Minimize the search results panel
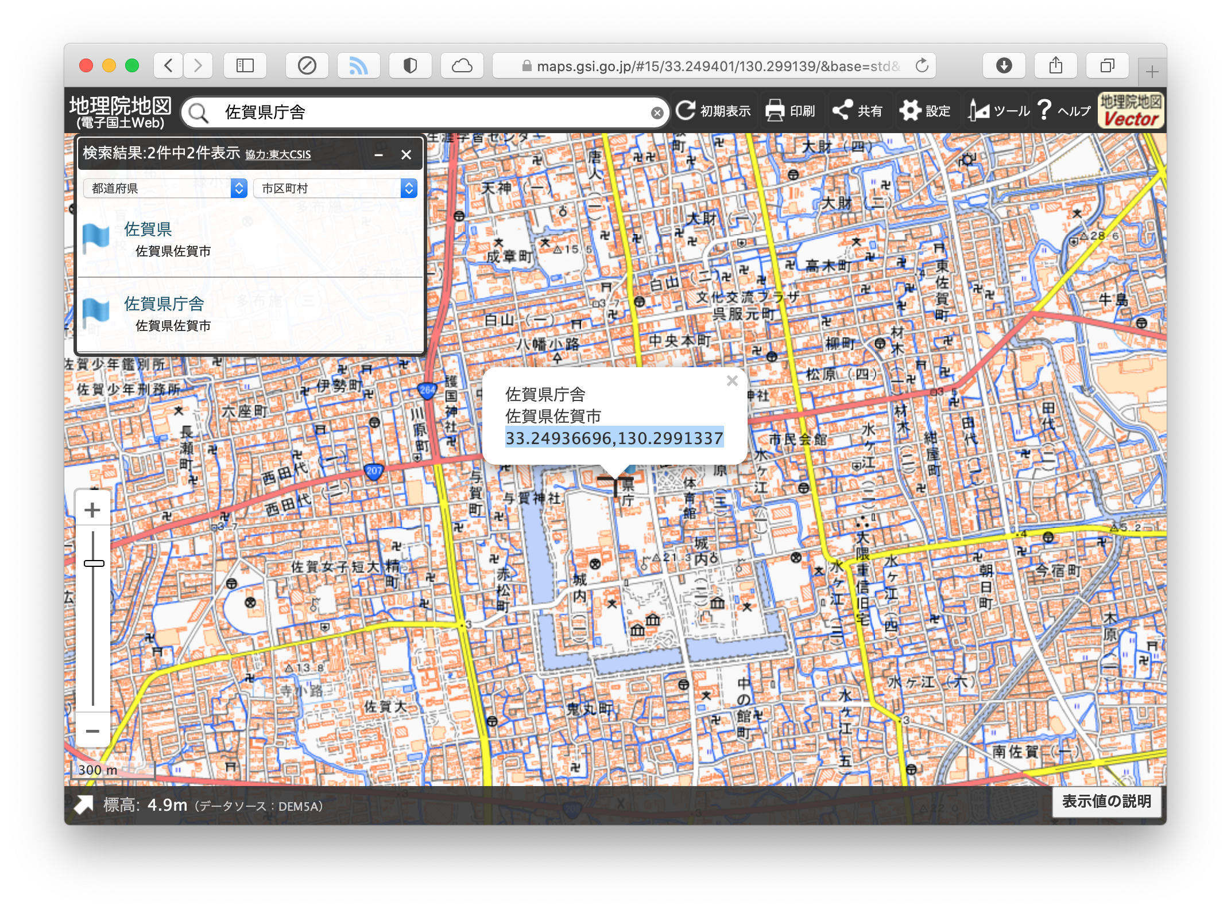Screen dimensions: 1231x910 pos(379,154)
